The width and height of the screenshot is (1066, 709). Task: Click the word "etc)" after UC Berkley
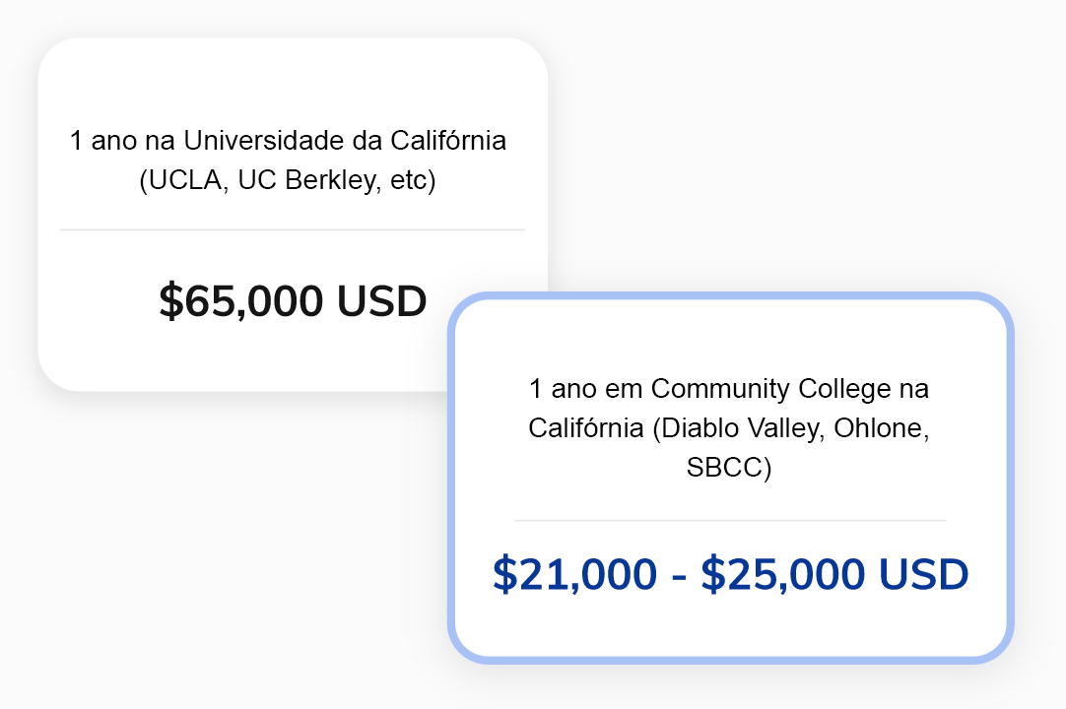(x=413, y=182)
